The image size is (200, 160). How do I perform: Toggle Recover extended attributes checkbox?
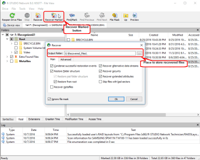point(100,76)
